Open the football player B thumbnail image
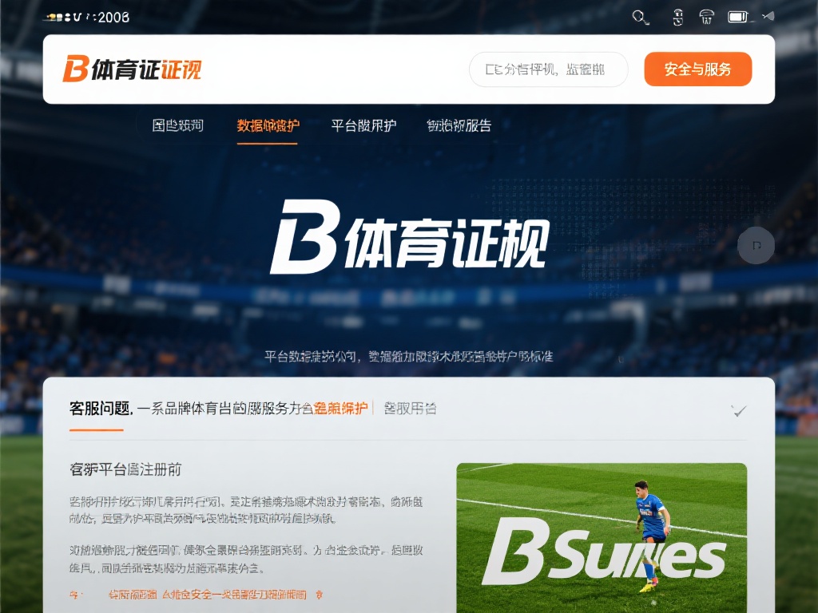Image resolution: width=818 pixels, height=613 pixels. (602, 537)
